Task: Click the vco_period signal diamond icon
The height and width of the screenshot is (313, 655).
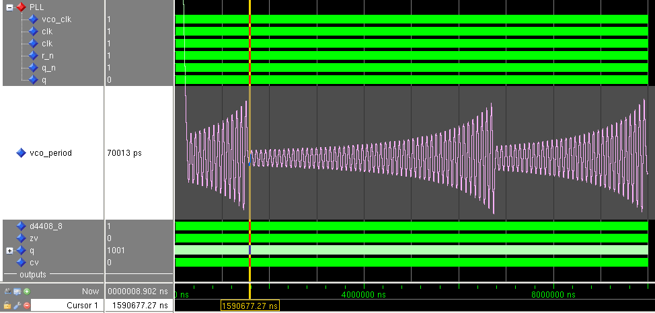Action: pyautogui.click(x=21, y=153)
